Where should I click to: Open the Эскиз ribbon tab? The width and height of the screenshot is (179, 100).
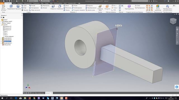point(14,3)
